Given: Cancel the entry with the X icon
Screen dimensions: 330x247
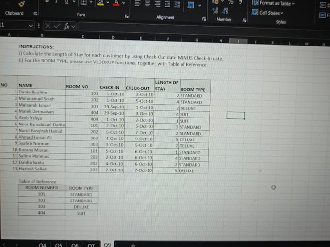Looking at the screenshot, I should point(48,26).
